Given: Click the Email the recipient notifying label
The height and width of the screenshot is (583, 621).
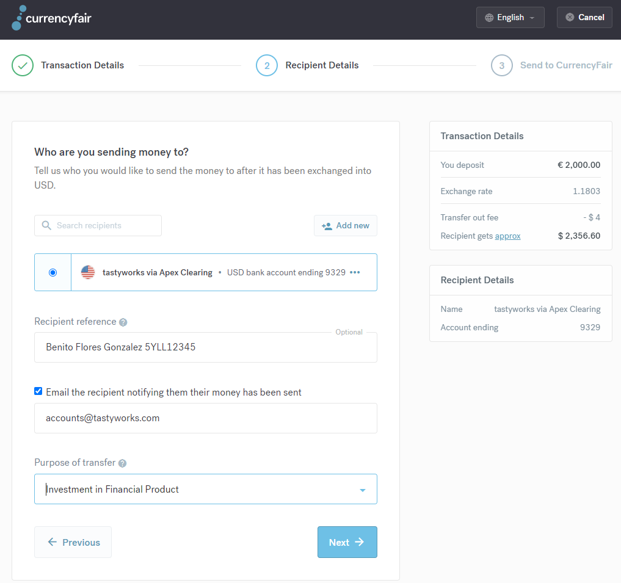Looking at the screenshot, I should pos(173,392).
